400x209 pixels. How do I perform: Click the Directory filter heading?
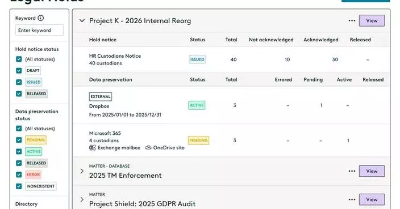click(x=26, y=204)
